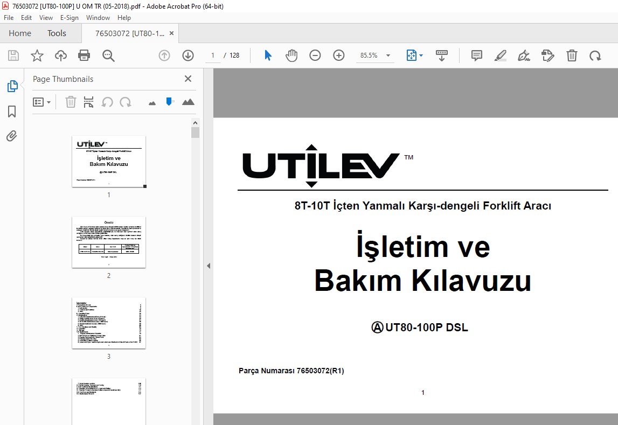618x425 pixels.
Task: Print the document
Action: [84, 55]
